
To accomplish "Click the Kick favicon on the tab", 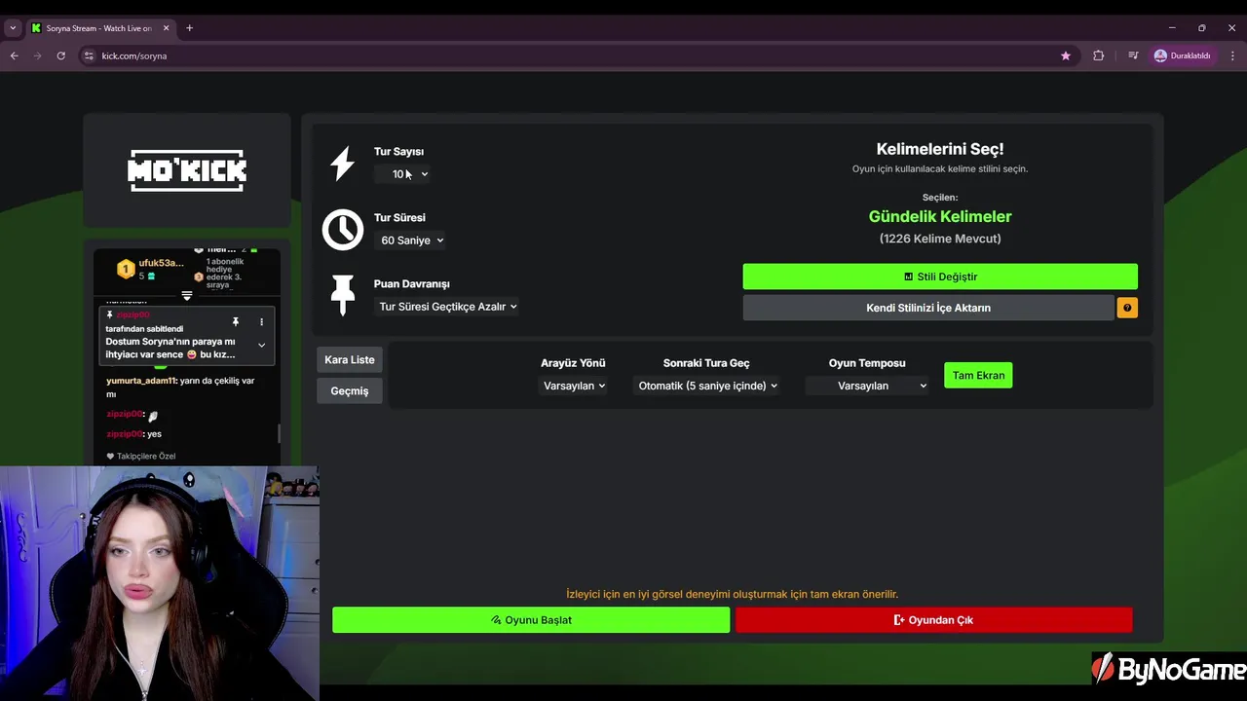I will (x=36, y=28).
